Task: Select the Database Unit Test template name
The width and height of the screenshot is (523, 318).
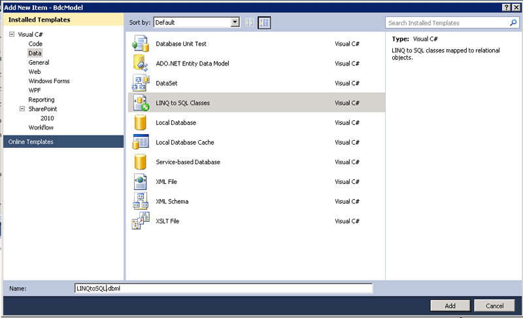Action: pos(181,44)
